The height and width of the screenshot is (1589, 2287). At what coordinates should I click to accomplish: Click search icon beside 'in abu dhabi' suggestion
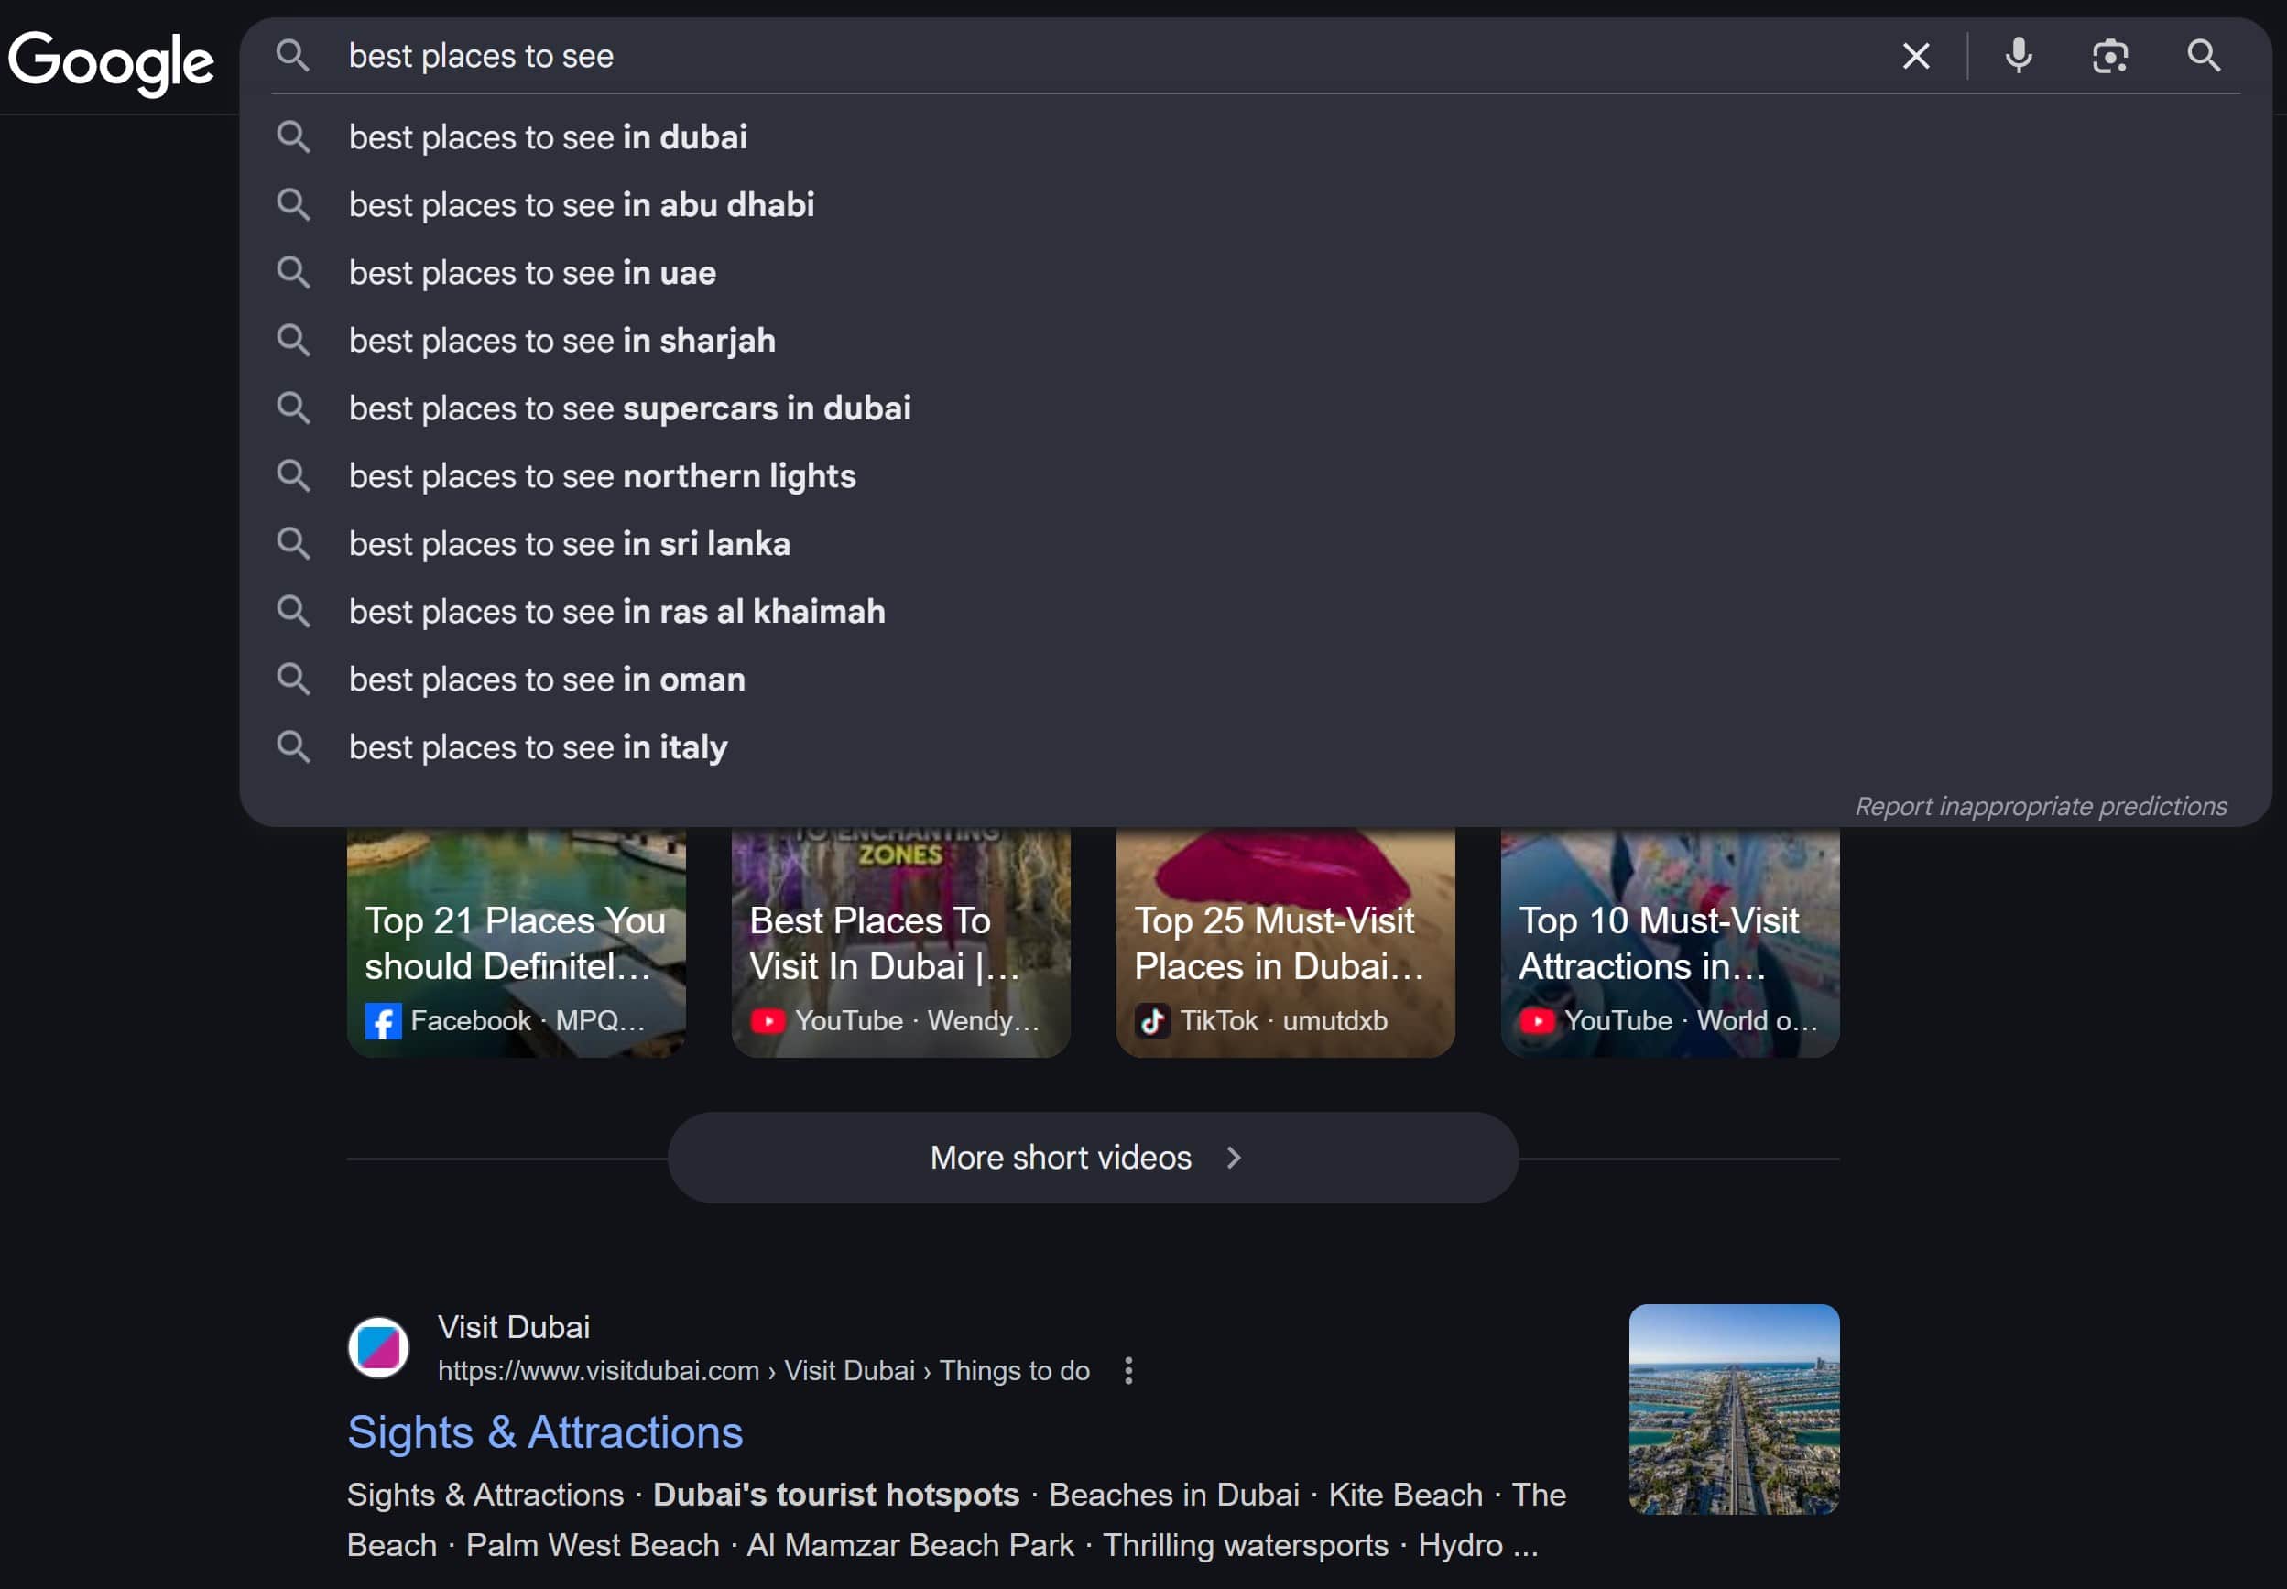click(293, 204)
